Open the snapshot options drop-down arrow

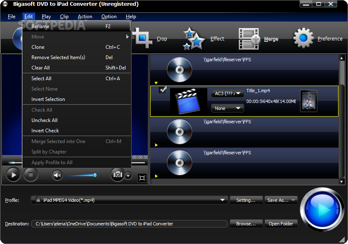128,176
